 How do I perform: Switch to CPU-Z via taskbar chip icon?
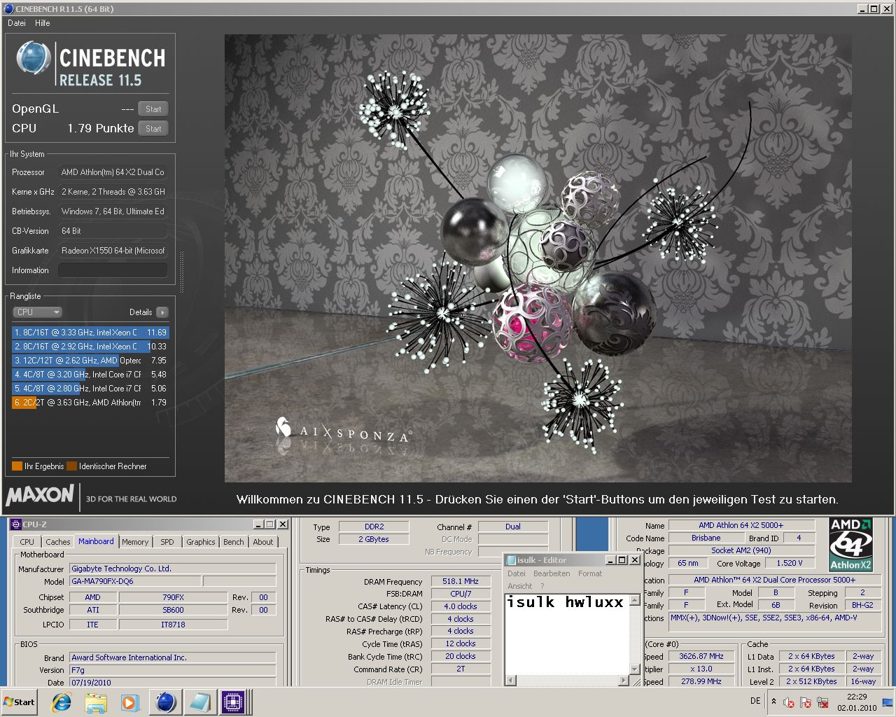[x=233, y=702]
